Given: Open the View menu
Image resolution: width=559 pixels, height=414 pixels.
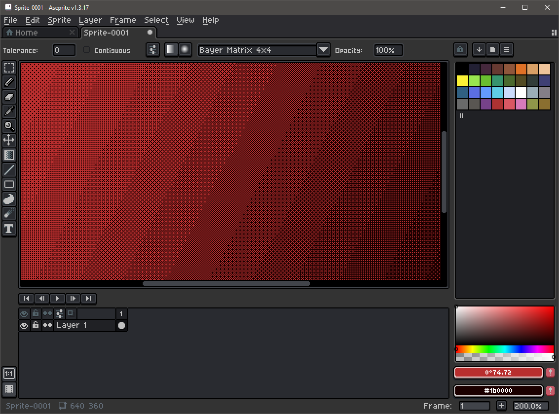Looking at the screenshot, I should click(x=186, y=20).
